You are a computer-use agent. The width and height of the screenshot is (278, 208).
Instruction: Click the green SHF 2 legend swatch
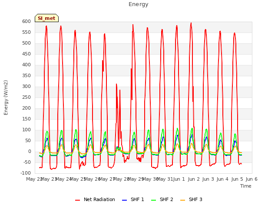pos(153,200)
